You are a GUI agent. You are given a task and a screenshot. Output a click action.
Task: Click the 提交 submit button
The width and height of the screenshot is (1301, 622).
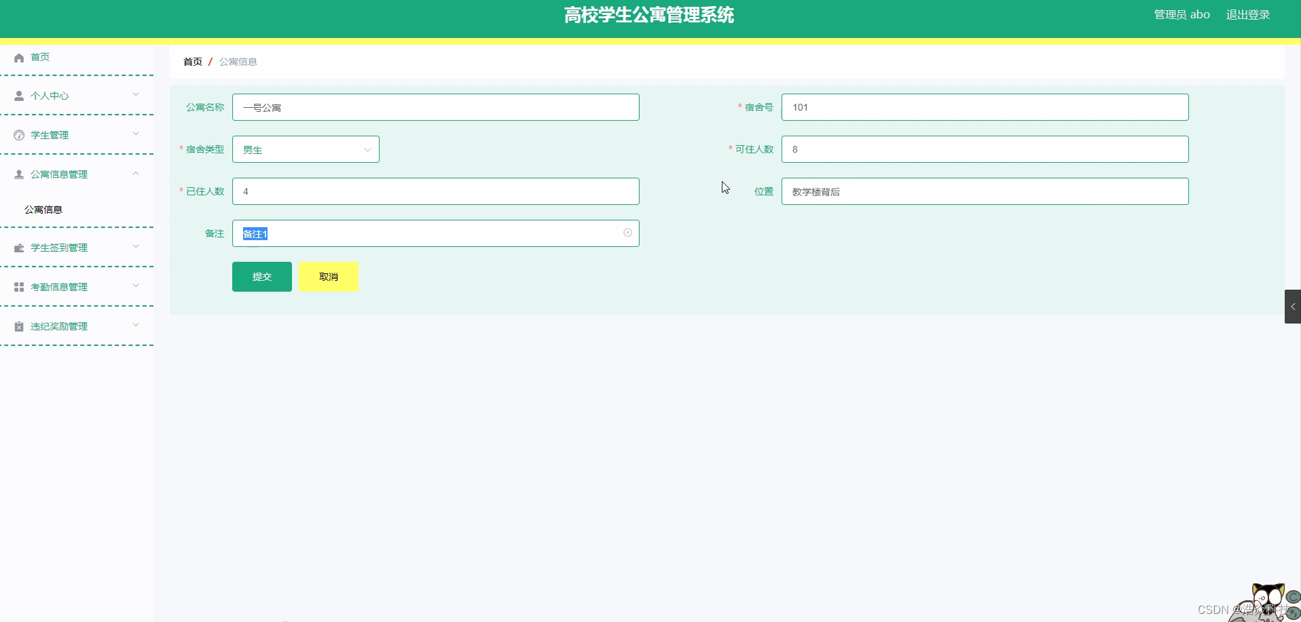tap(261, 276)
